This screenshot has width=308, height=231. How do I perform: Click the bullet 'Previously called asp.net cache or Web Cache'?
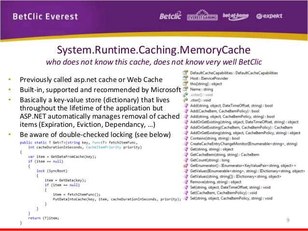coord(91,80)
